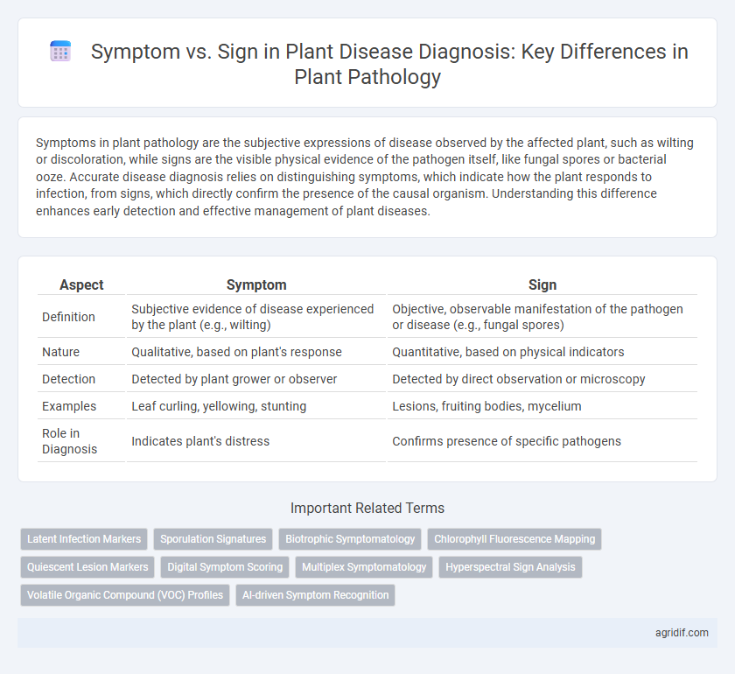Click the Sign column header
The height and width of the screenshot is (674, 735).
(x=542, y=284)
